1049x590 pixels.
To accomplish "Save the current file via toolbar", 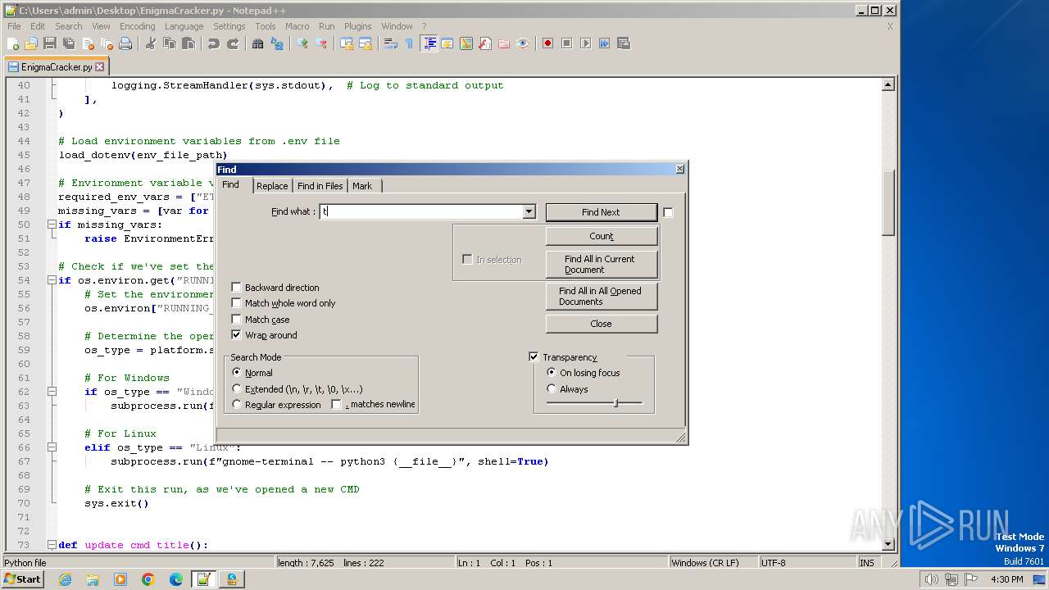I will (50, 43).
